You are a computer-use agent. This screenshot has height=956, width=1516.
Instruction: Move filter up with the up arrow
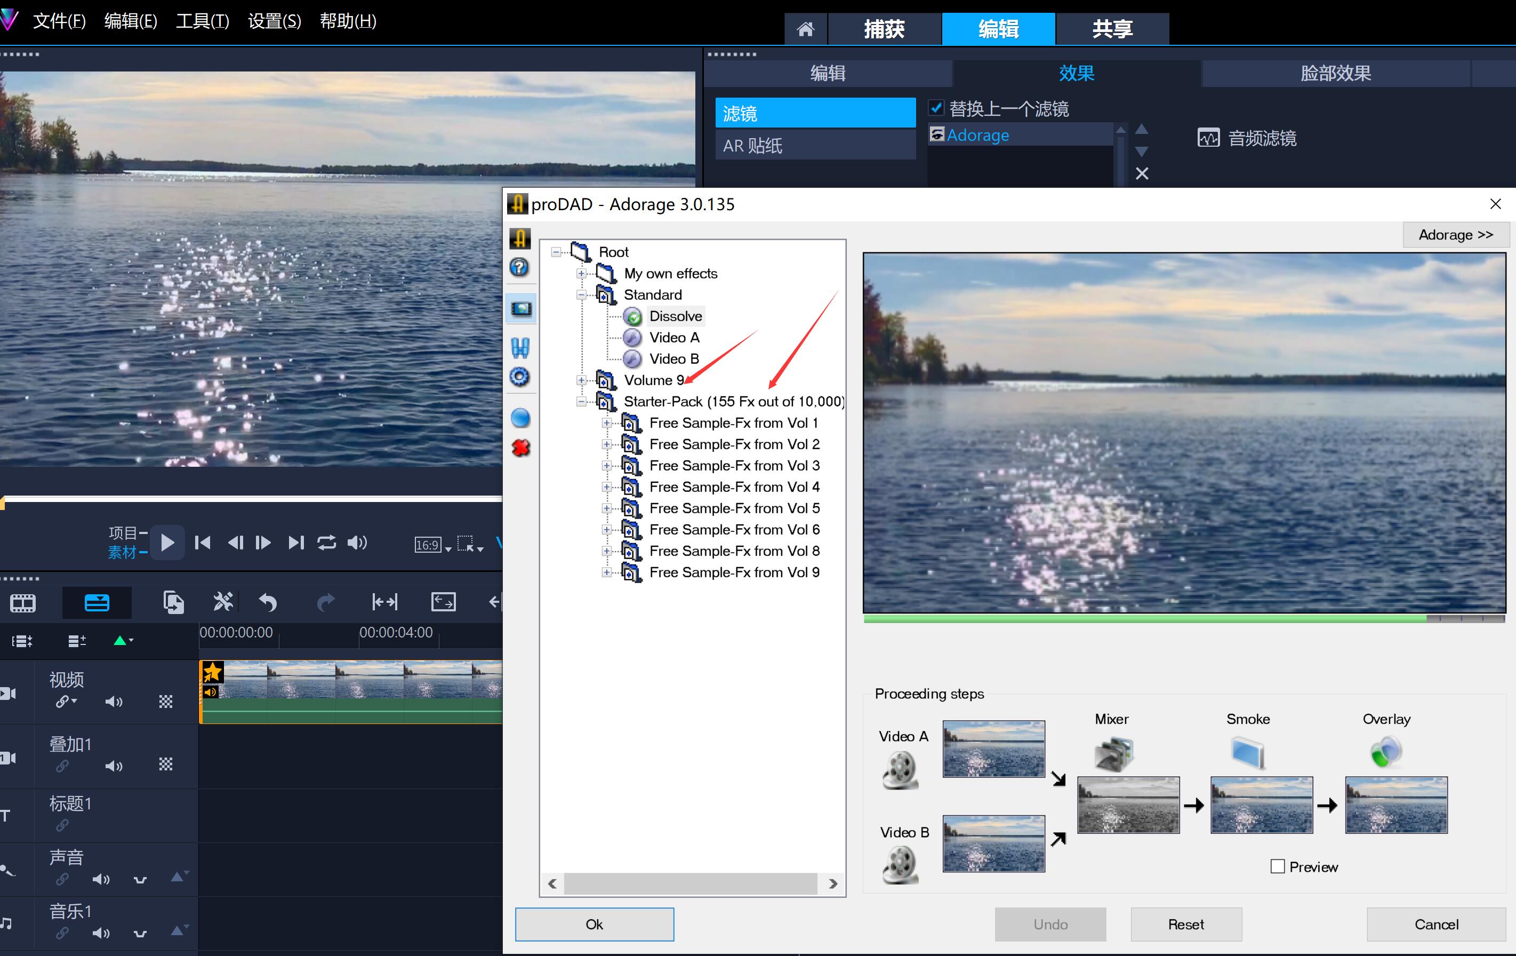coord(1142,129)
